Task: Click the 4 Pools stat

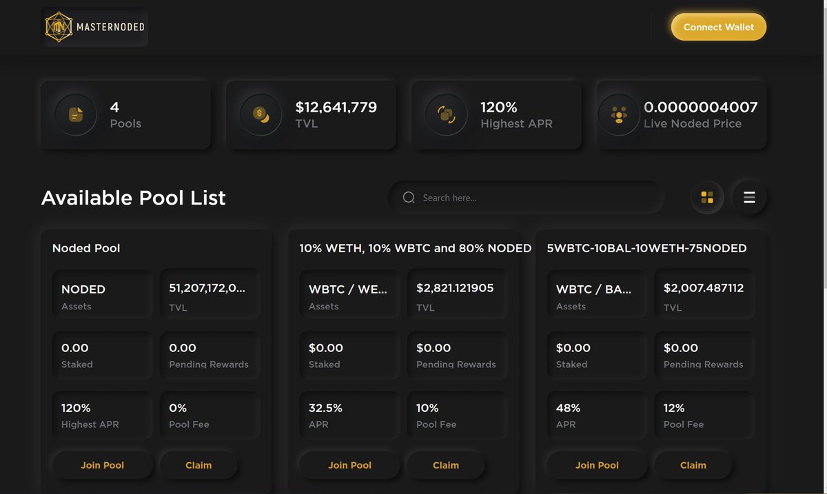Action: click(x=125, y=114)
